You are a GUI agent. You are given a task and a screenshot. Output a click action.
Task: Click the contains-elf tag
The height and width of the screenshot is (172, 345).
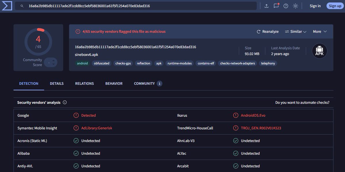click(206, 63)
